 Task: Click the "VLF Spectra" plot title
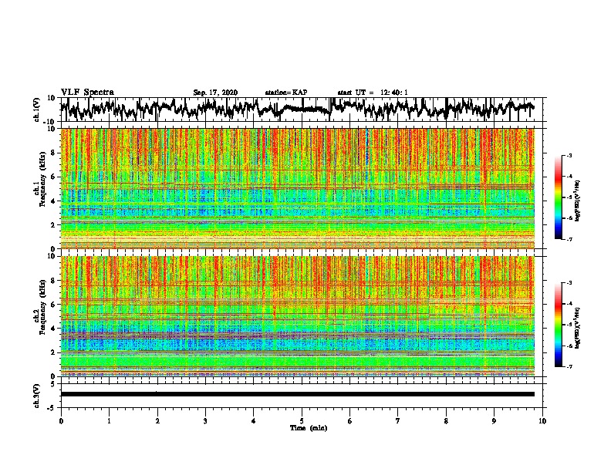87,93
